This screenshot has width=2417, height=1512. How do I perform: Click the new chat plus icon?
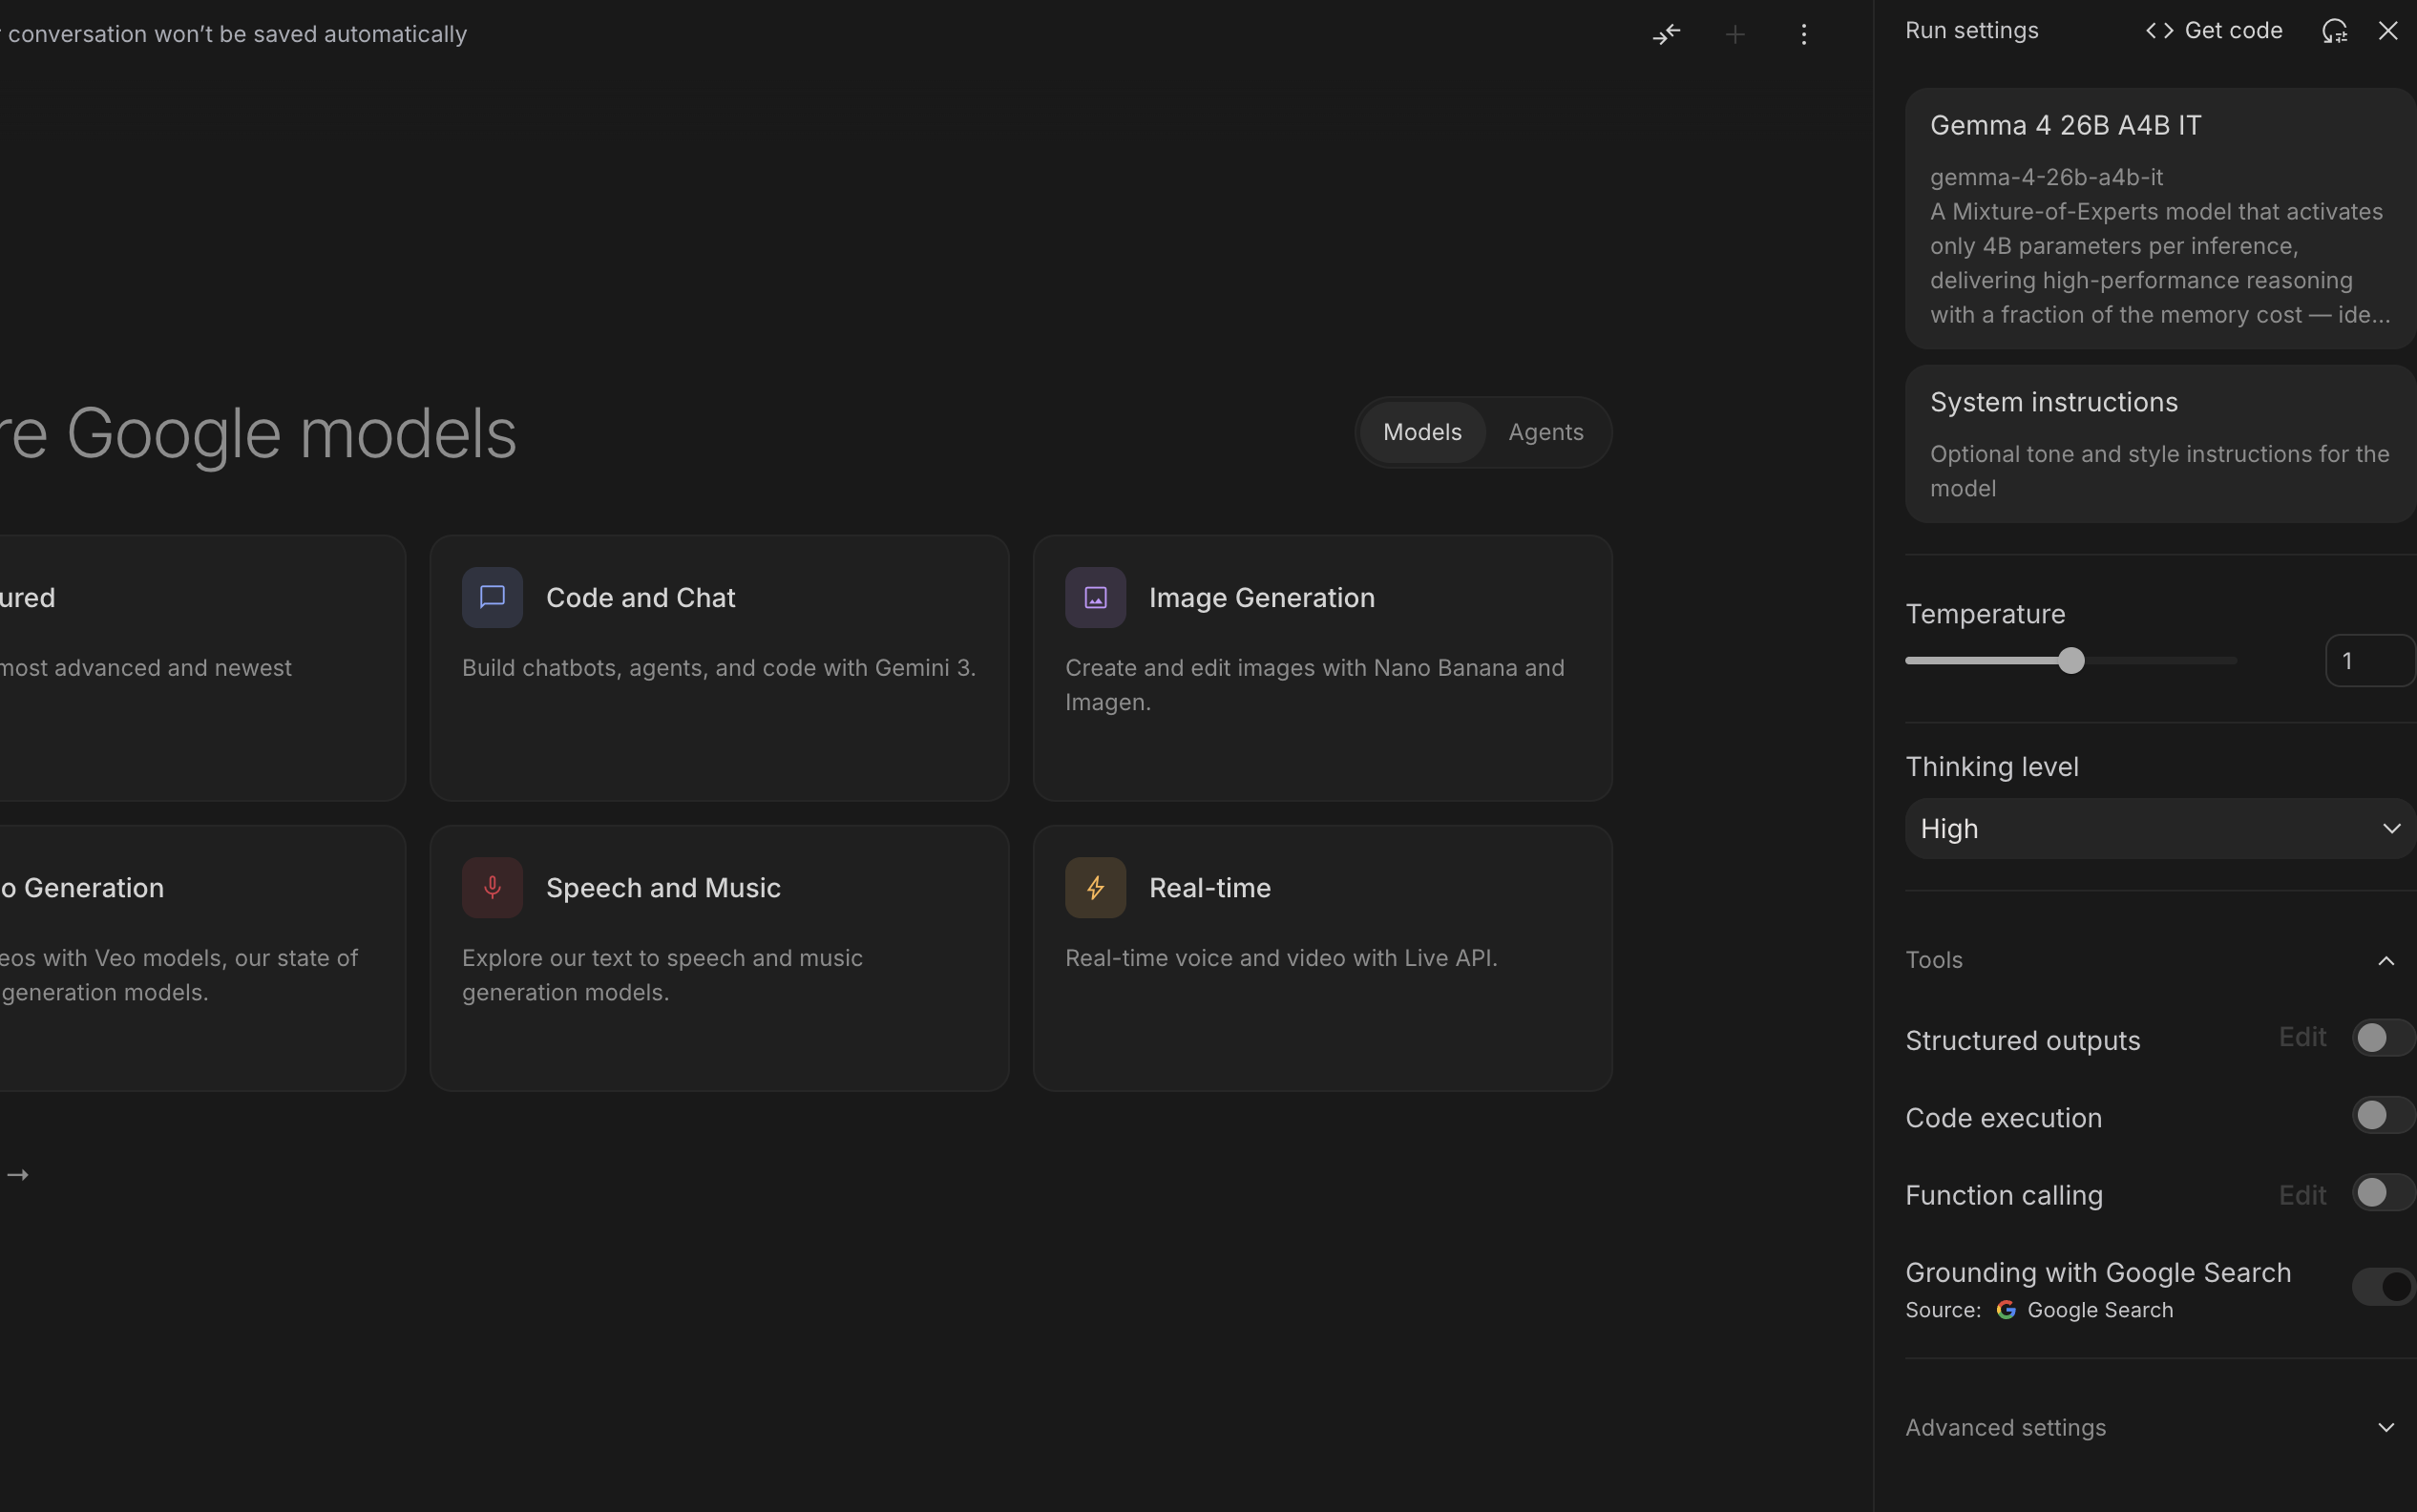(x=1735, y=35)
